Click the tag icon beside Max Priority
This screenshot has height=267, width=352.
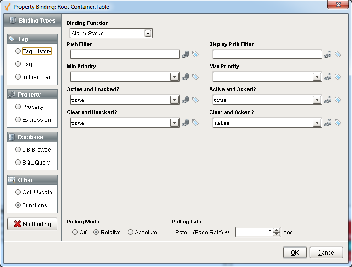pyautogui.click(x=337, y=77)
